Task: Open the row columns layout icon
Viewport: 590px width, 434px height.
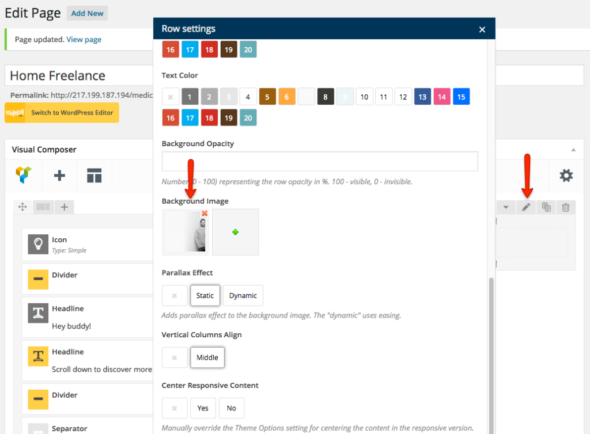Action: 43,207
